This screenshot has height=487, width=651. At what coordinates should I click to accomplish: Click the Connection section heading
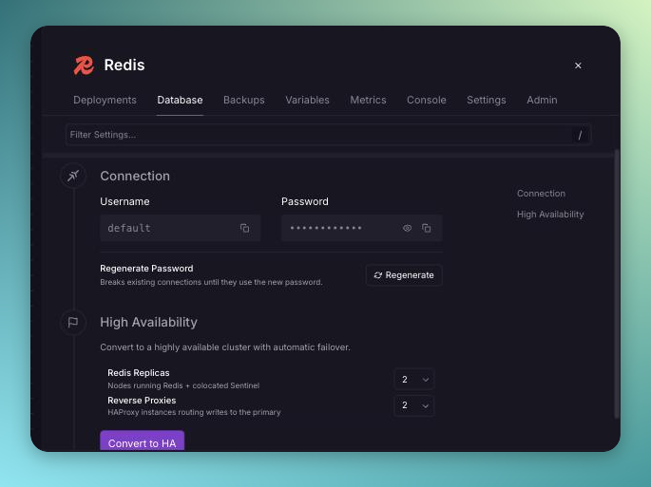click(135, 176)
